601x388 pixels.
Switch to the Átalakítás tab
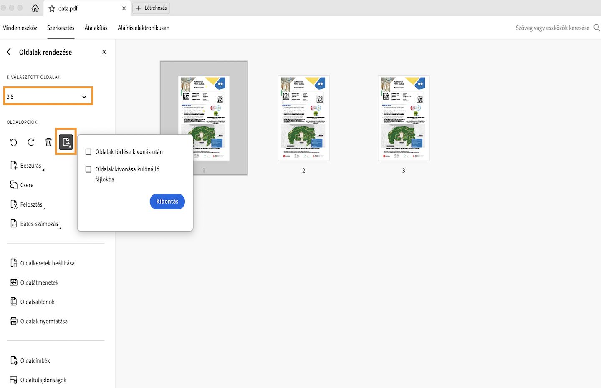click(x=96, y=28)
